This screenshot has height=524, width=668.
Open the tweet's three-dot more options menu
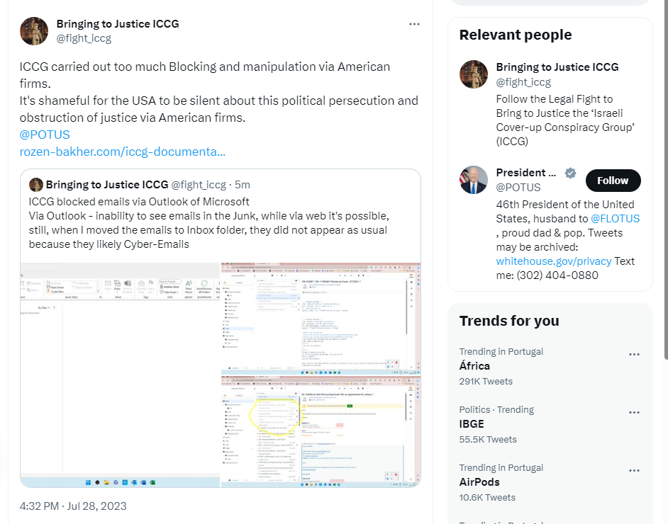(414, 24)
